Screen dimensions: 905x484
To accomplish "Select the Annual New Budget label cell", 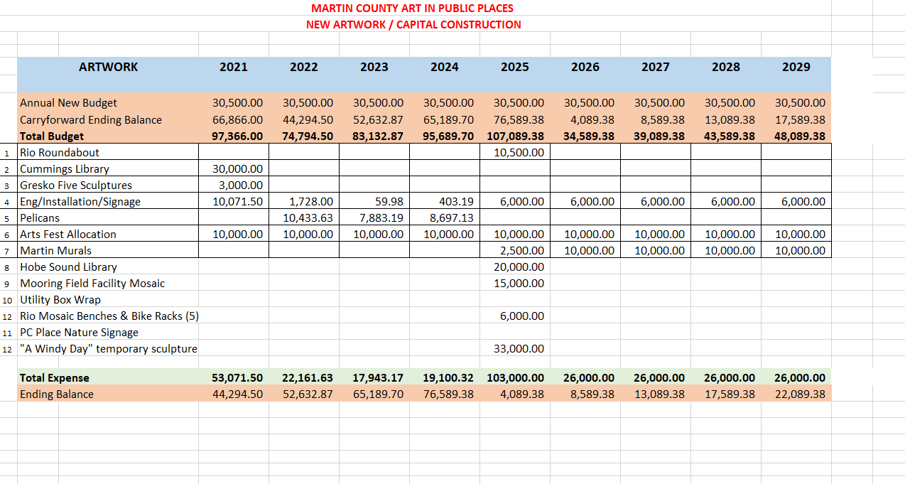I will 68,103.
